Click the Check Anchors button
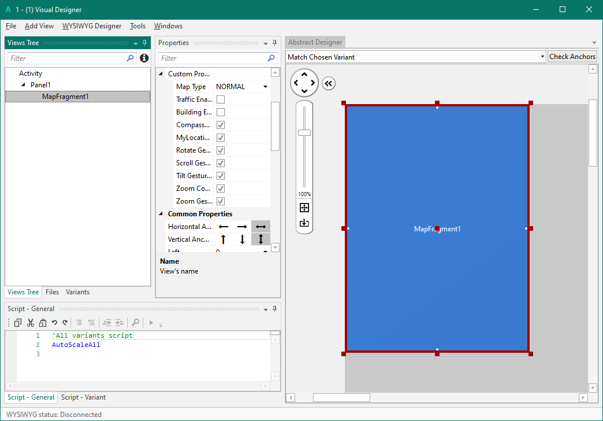The image size is (603, 421). click(x=572, y=57)
